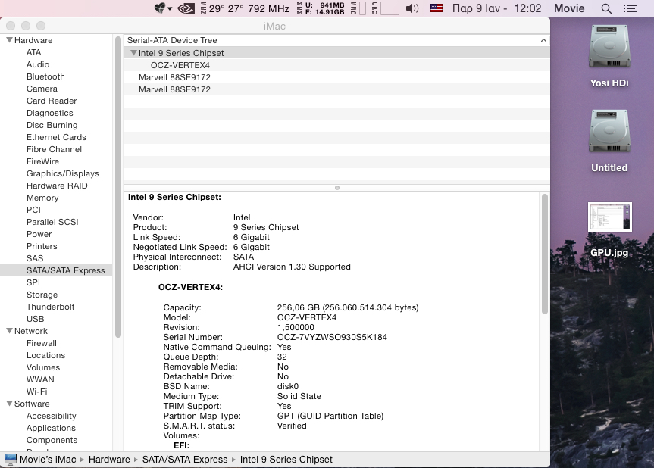Select Hardware RAID in the sidebar
Screen dimensions: 654x468
point(57,186)
